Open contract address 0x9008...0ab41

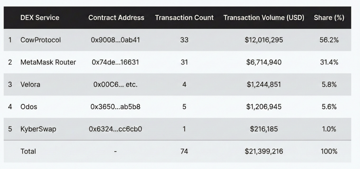tap(115, 40)
